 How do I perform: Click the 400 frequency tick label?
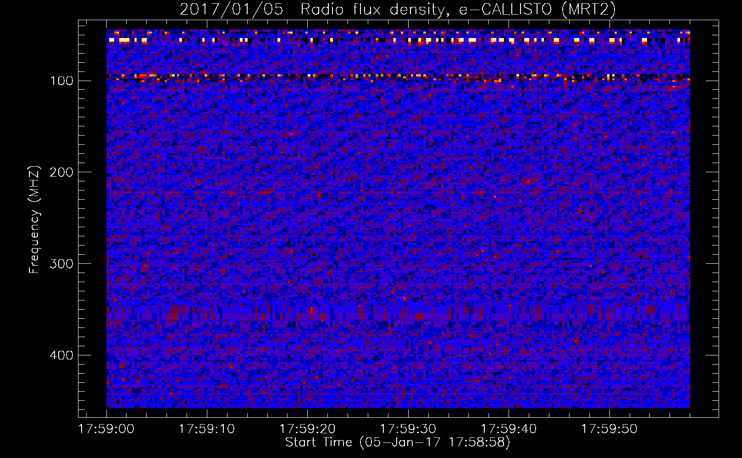click(61, 355)
